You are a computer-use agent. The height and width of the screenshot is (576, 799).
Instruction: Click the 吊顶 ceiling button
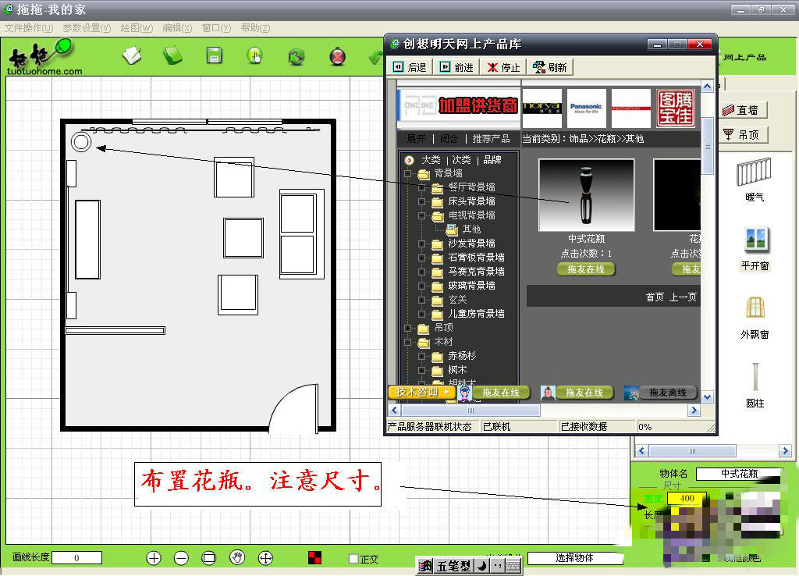744,135
